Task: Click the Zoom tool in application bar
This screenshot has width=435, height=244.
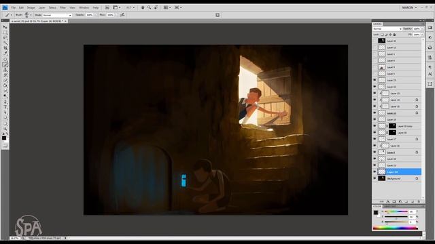Action: coord(150,7)
